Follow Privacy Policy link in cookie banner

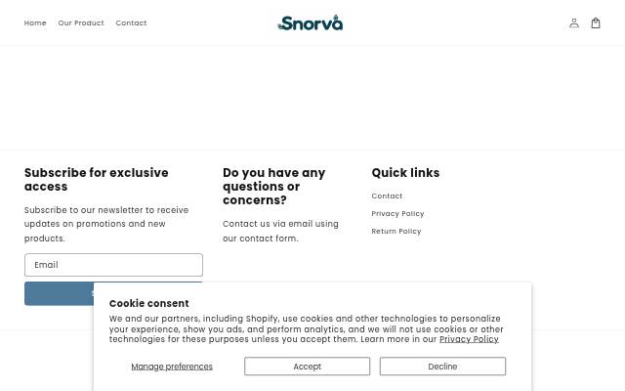click(469, 339)
